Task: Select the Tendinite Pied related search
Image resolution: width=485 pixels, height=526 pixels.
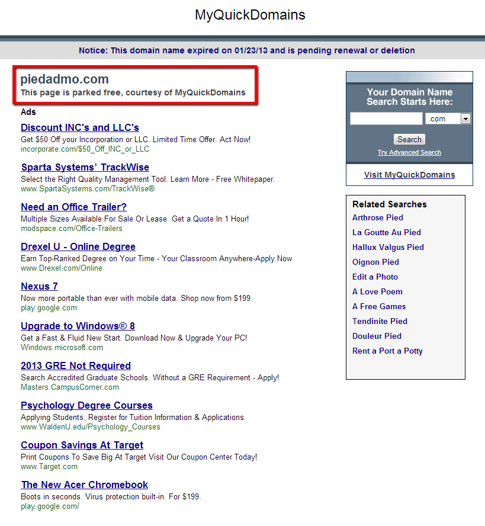Action: point(380,321)
